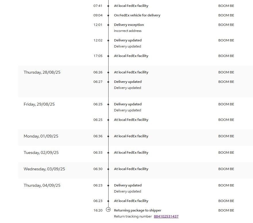Select Monday's 06:36 timeline dot
253x223 pixels.
click(x=108, y=136)
